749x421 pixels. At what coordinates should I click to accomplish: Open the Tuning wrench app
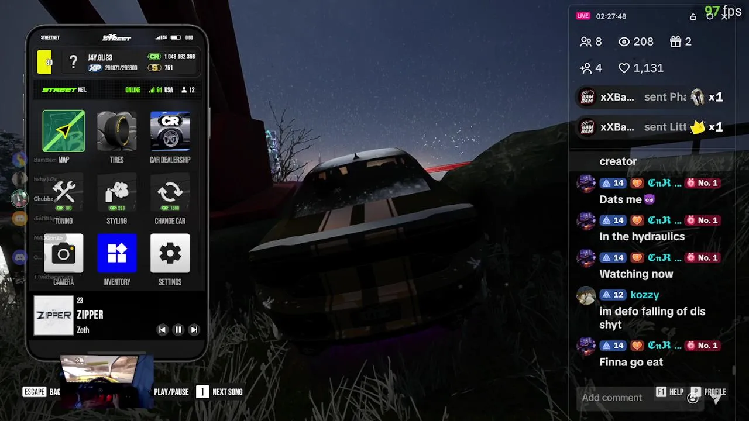(63, 193)
